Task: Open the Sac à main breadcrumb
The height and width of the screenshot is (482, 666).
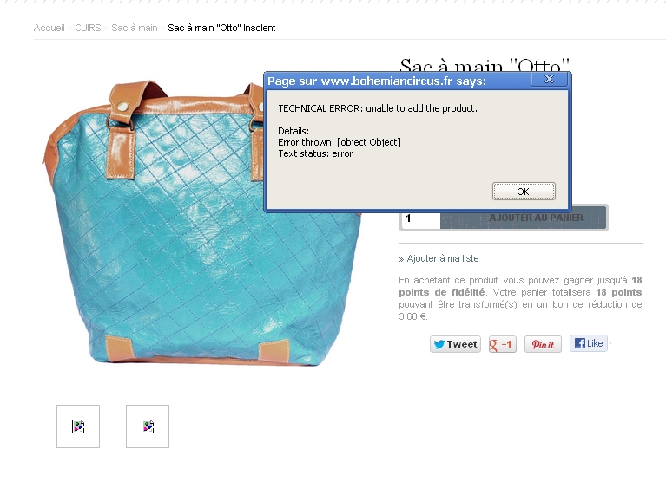Action: pos(135,28)
